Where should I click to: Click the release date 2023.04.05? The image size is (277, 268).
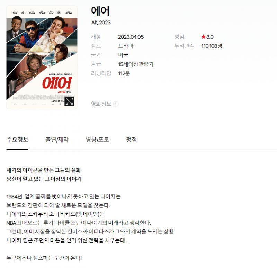pos(131,37)
